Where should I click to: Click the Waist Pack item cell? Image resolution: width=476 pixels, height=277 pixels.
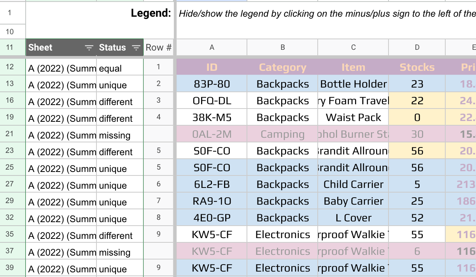[353, 117]
